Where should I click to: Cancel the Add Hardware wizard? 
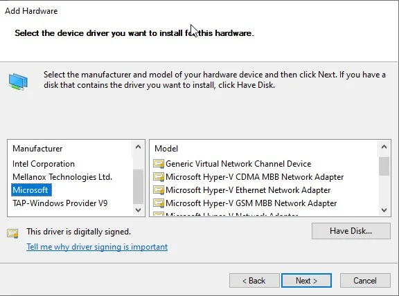pos(365,281)
